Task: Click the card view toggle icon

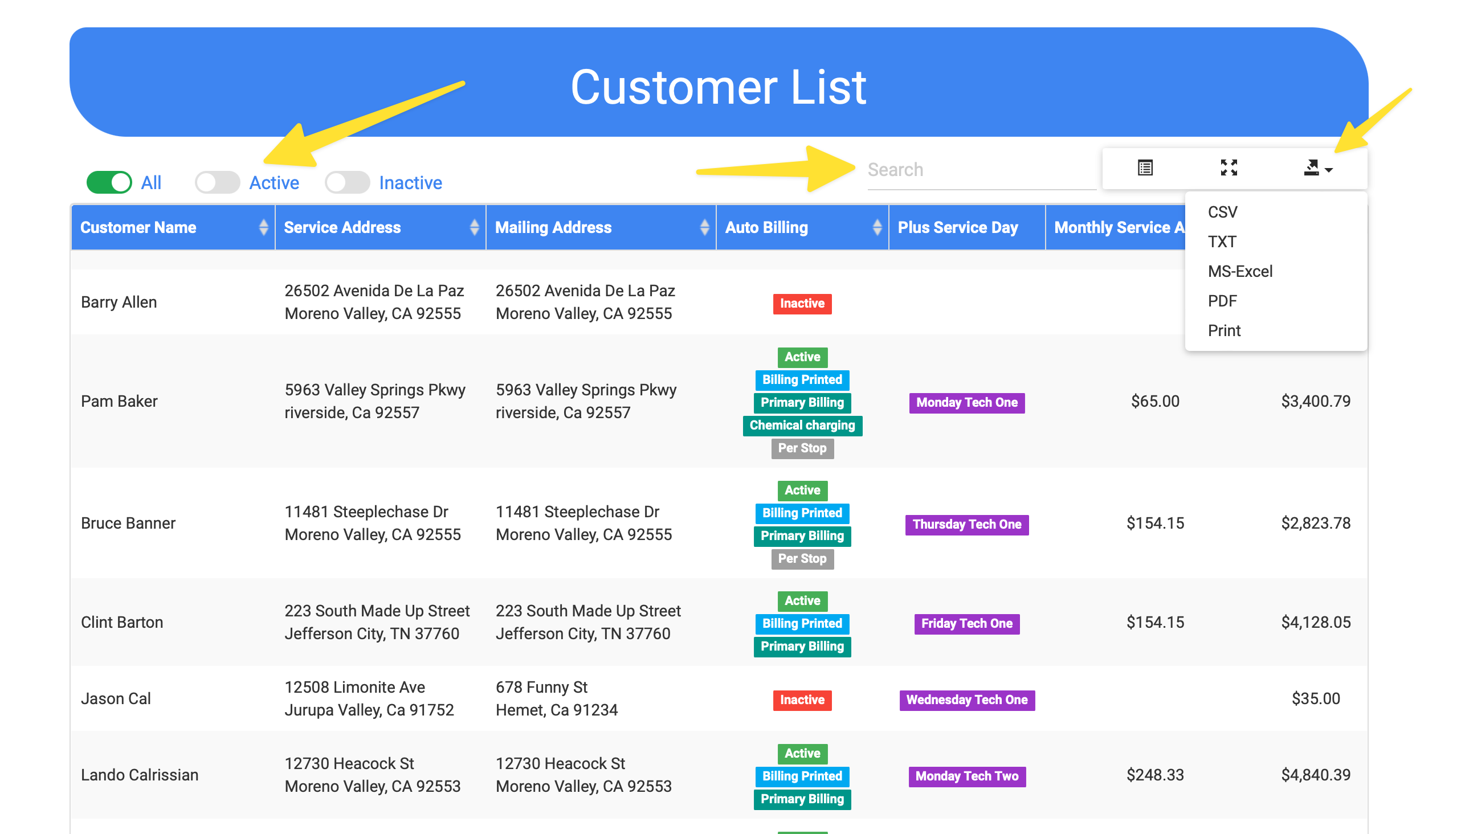Action: pos(1144,168)
